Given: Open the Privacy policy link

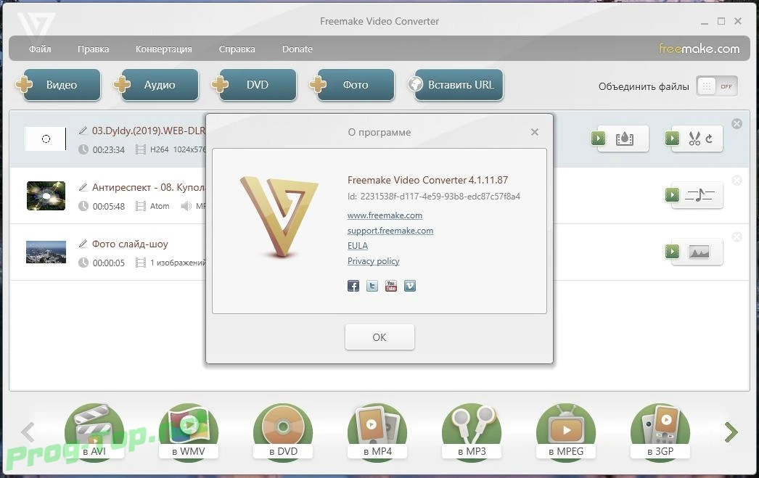Looking at the screenshot, I should pyautogui.click(x=373, y=261).
